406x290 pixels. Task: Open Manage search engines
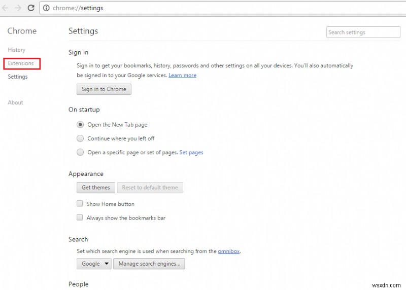click(x=149, y=264)
